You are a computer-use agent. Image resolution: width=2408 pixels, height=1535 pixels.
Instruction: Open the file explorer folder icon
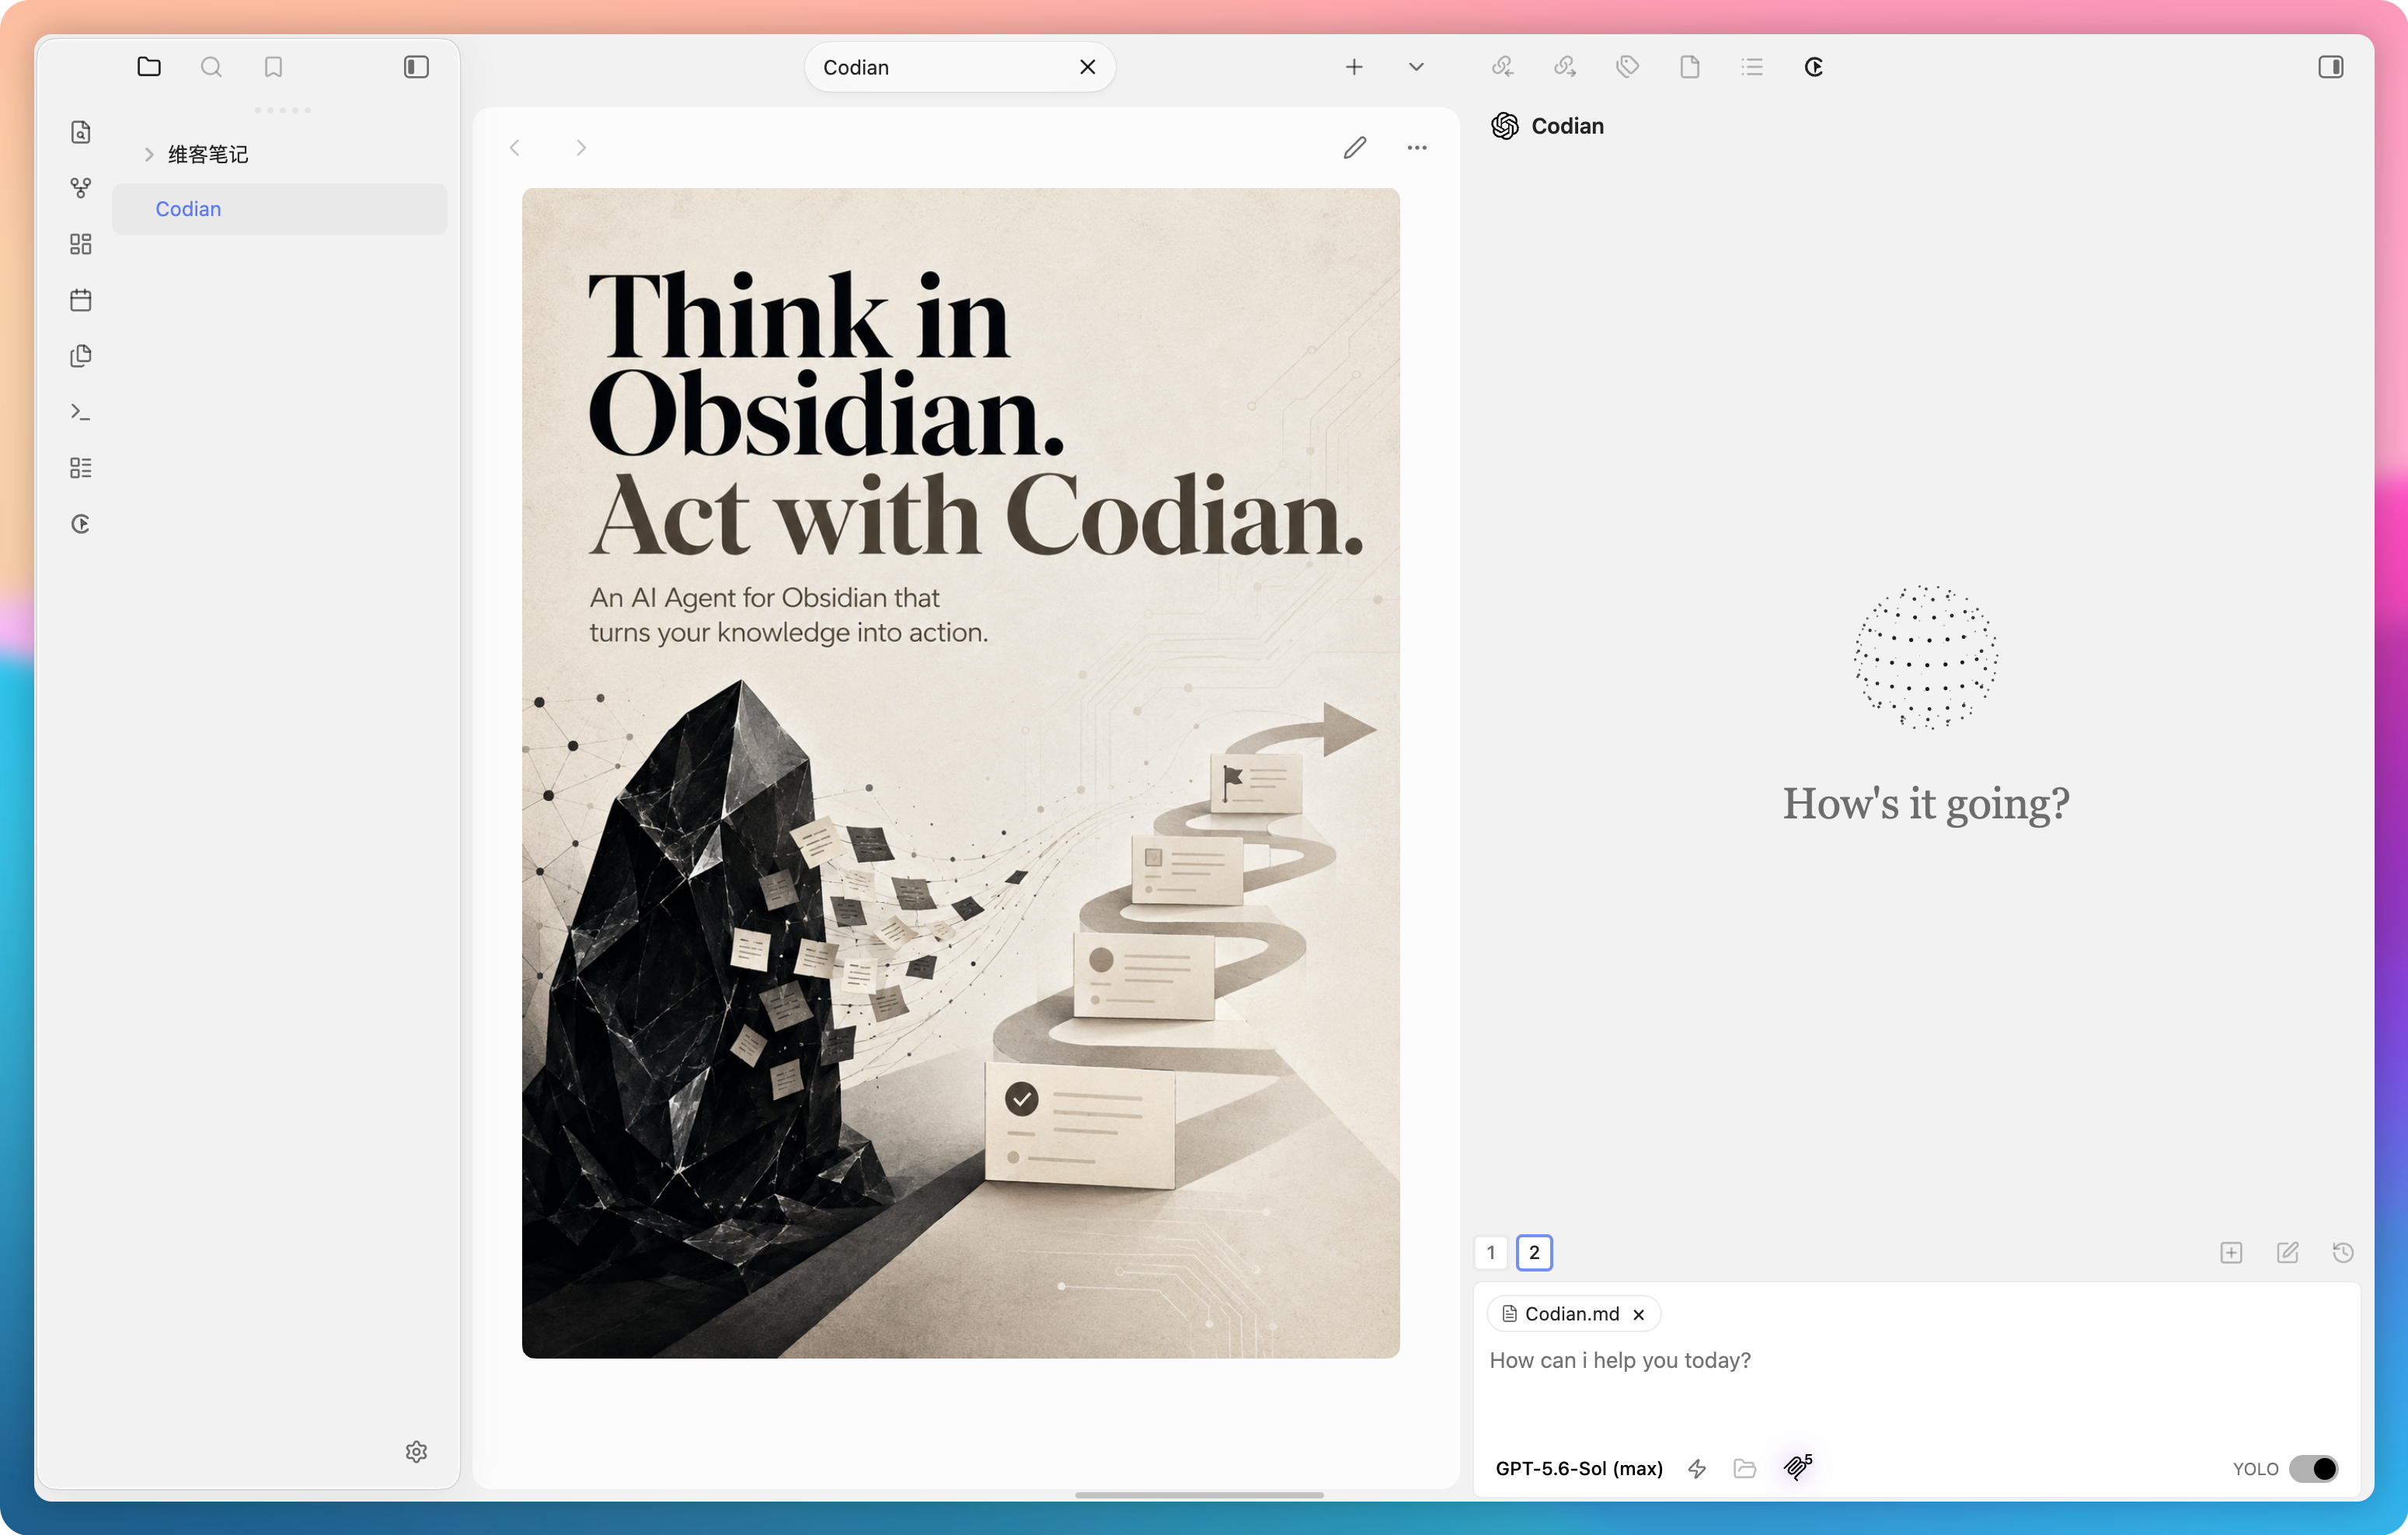(x=149, y=67)
